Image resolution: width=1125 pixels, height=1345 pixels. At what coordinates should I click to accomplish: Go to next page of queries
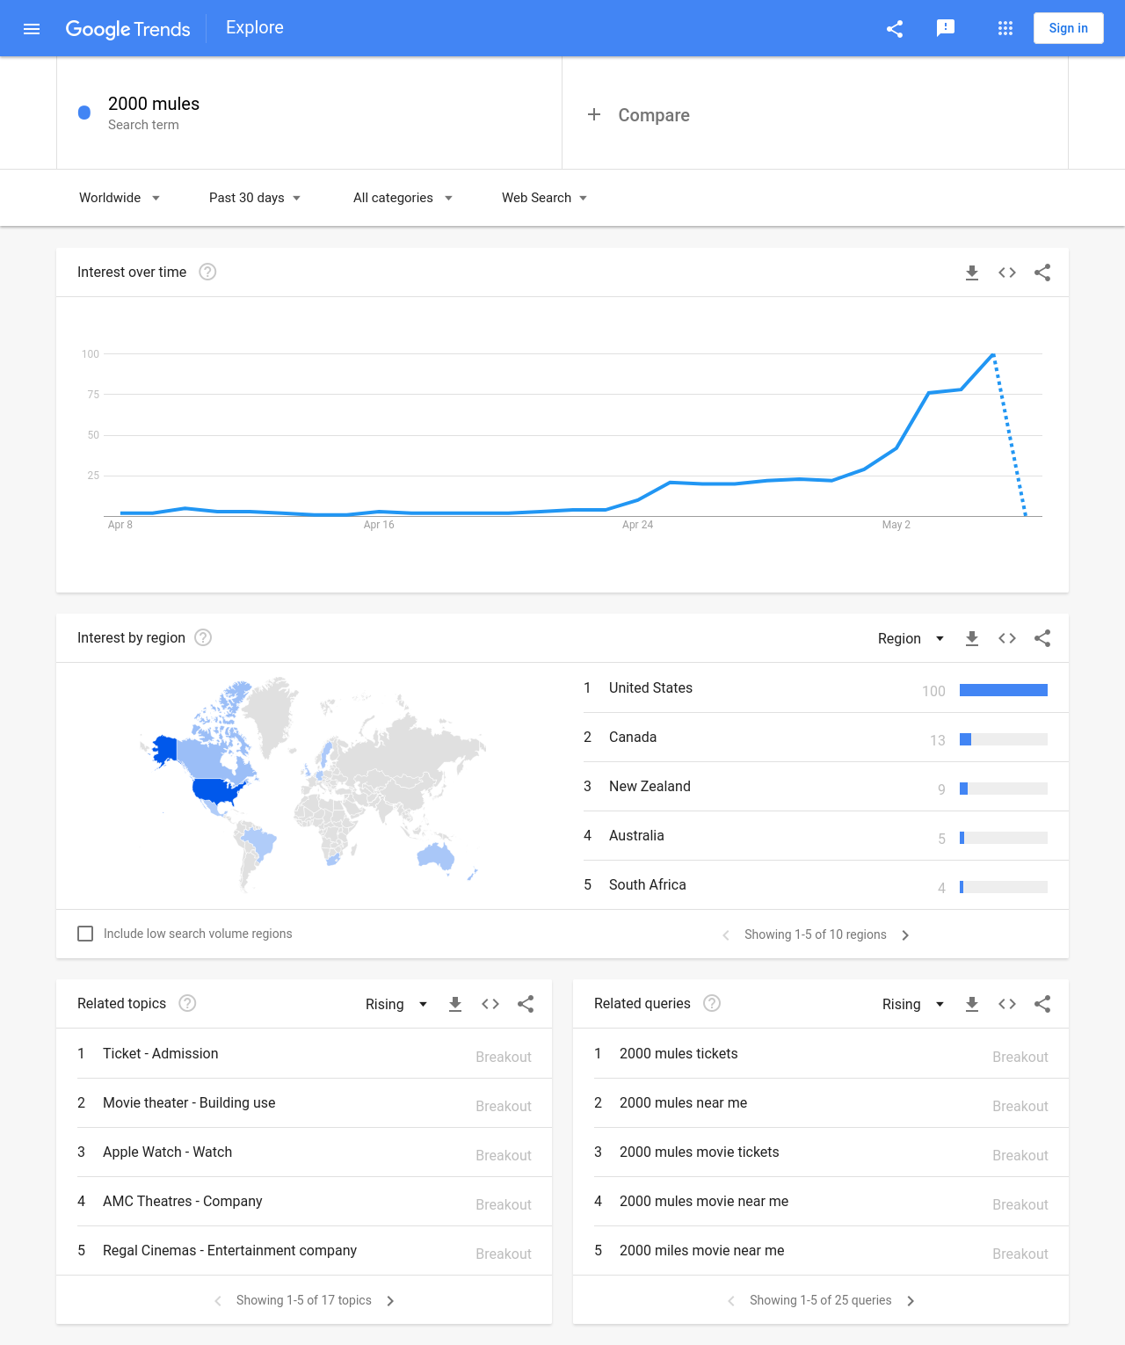911,1301
